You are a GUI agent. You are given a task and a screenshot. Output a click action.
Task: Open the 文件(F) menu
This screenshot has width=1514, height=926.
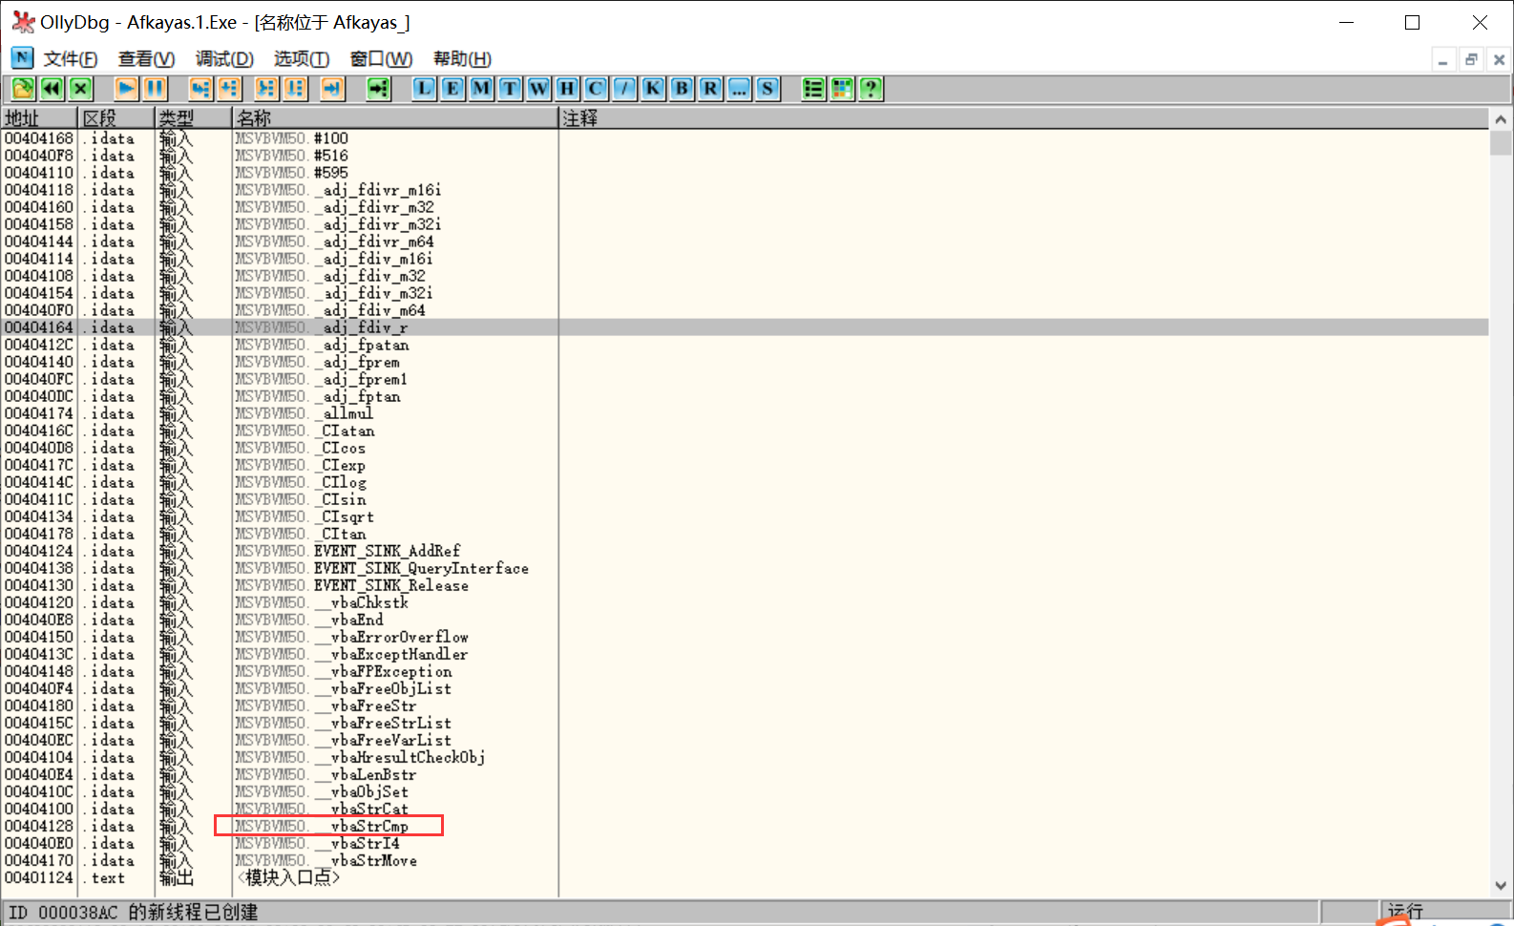pyautogui.click(x=71, y=58)
